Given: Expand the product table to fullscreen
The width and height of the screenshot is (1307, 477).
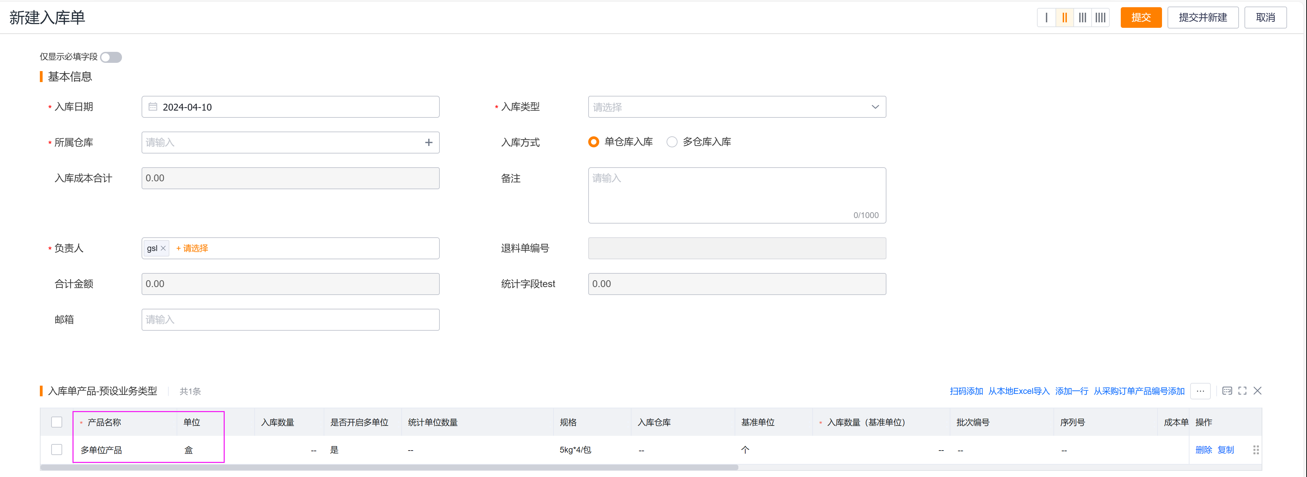Looking at the screenshot, I should 1242,390.
